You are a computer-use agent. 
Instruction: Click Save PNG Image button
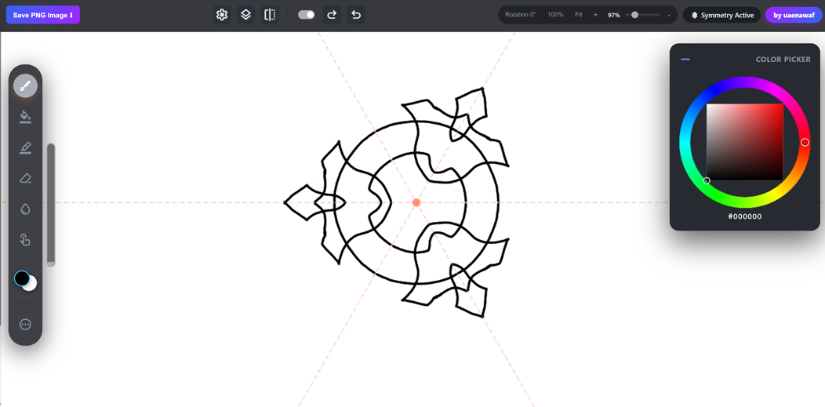tap(43, 15)
